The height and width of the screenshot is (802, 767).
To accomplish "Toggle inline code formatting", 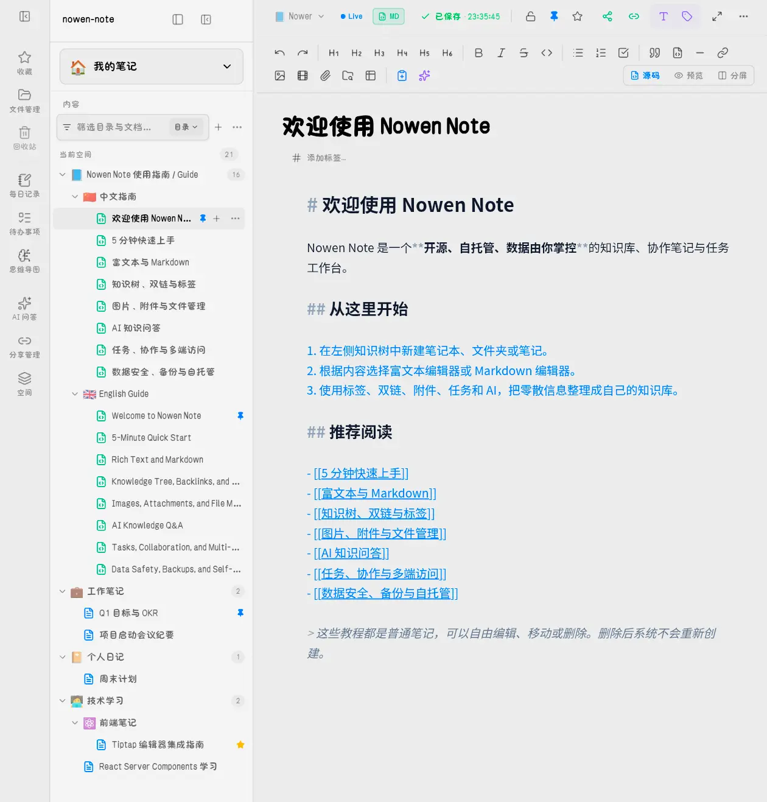I will (x=547, y=53).
